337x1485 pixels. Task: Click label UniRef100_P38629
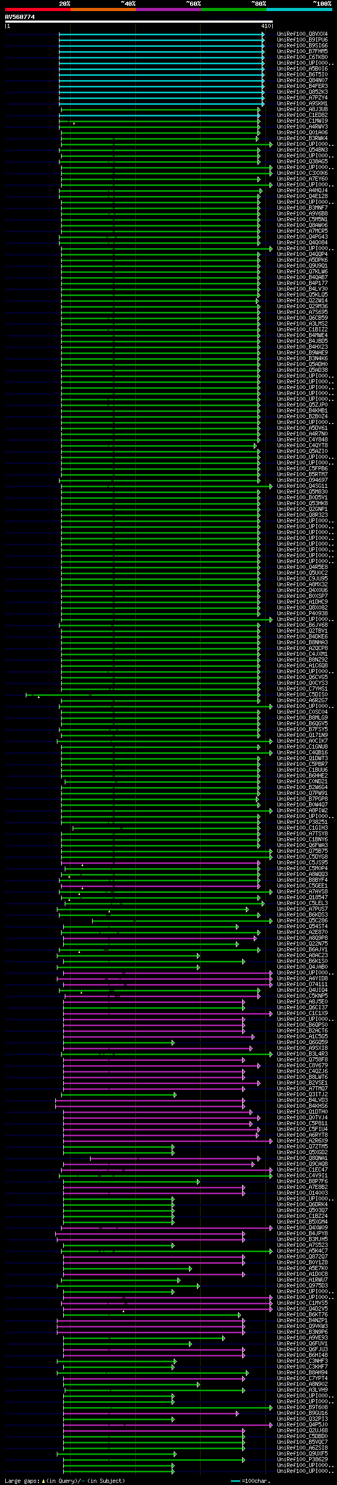[x=302, y=1460]
